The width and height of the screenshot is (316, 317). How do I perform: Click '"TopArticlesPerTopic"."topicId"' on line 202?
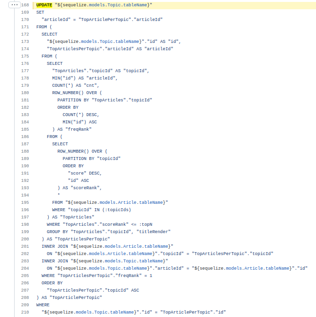233,254
